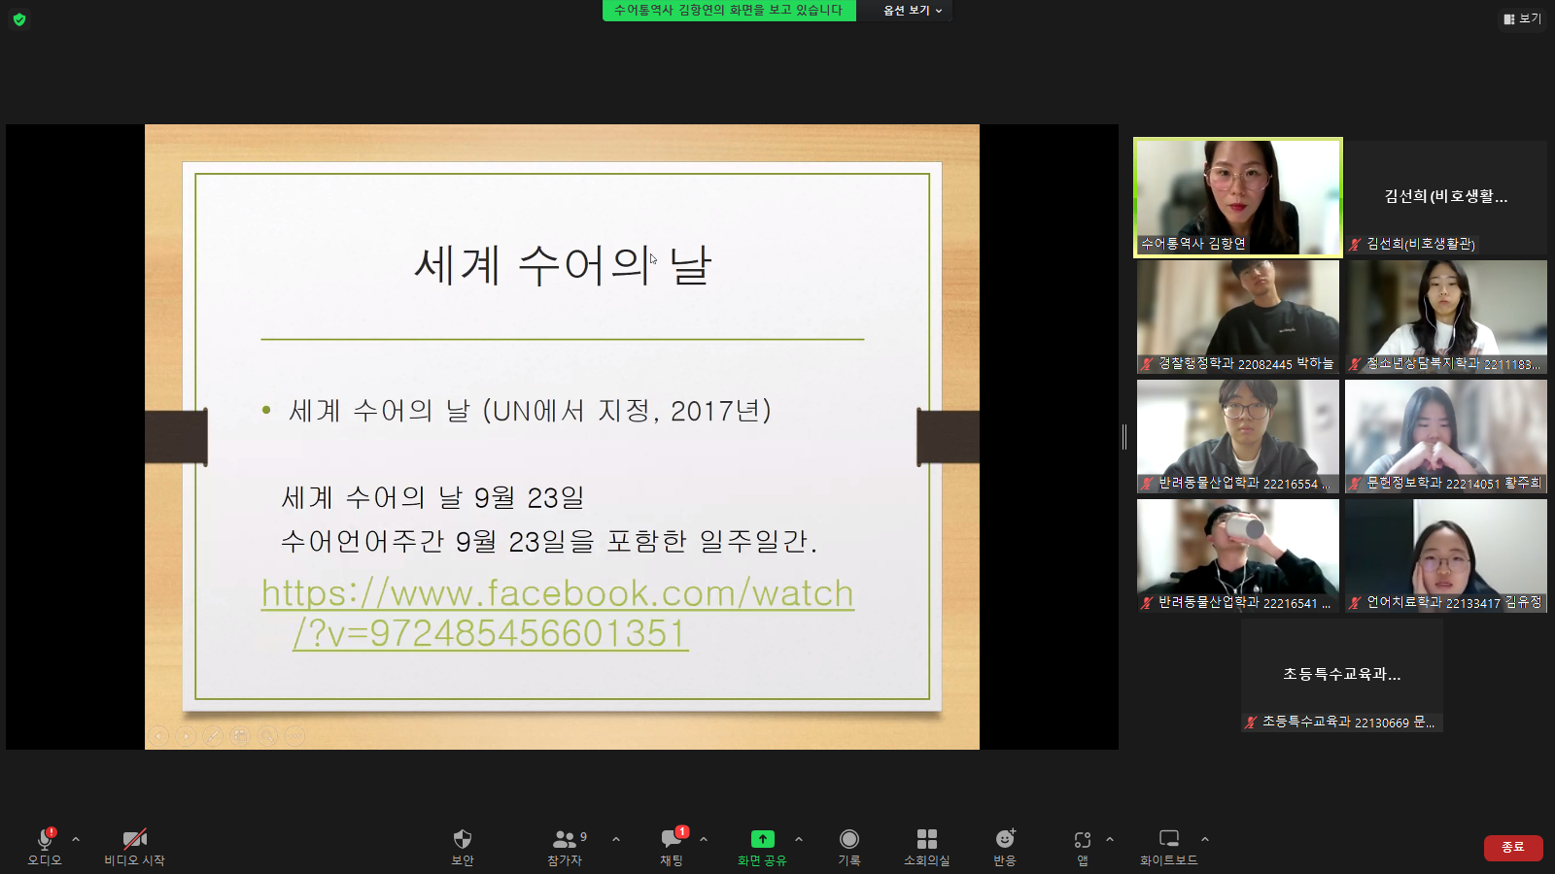This screenshot has width=1555, height=874.
Task: Click the red End (종료) button
Action: pyautogui.click(x=1513, y=847)
